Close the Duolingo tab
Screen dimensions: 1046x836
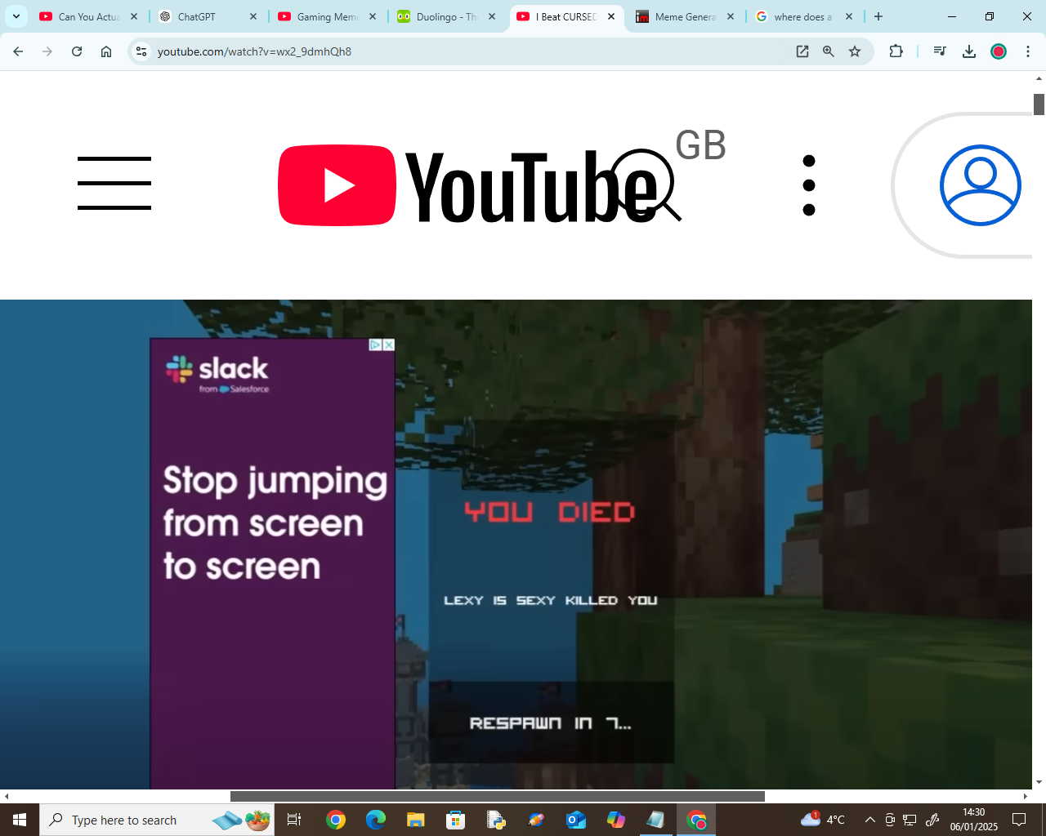tap(492, 16)
